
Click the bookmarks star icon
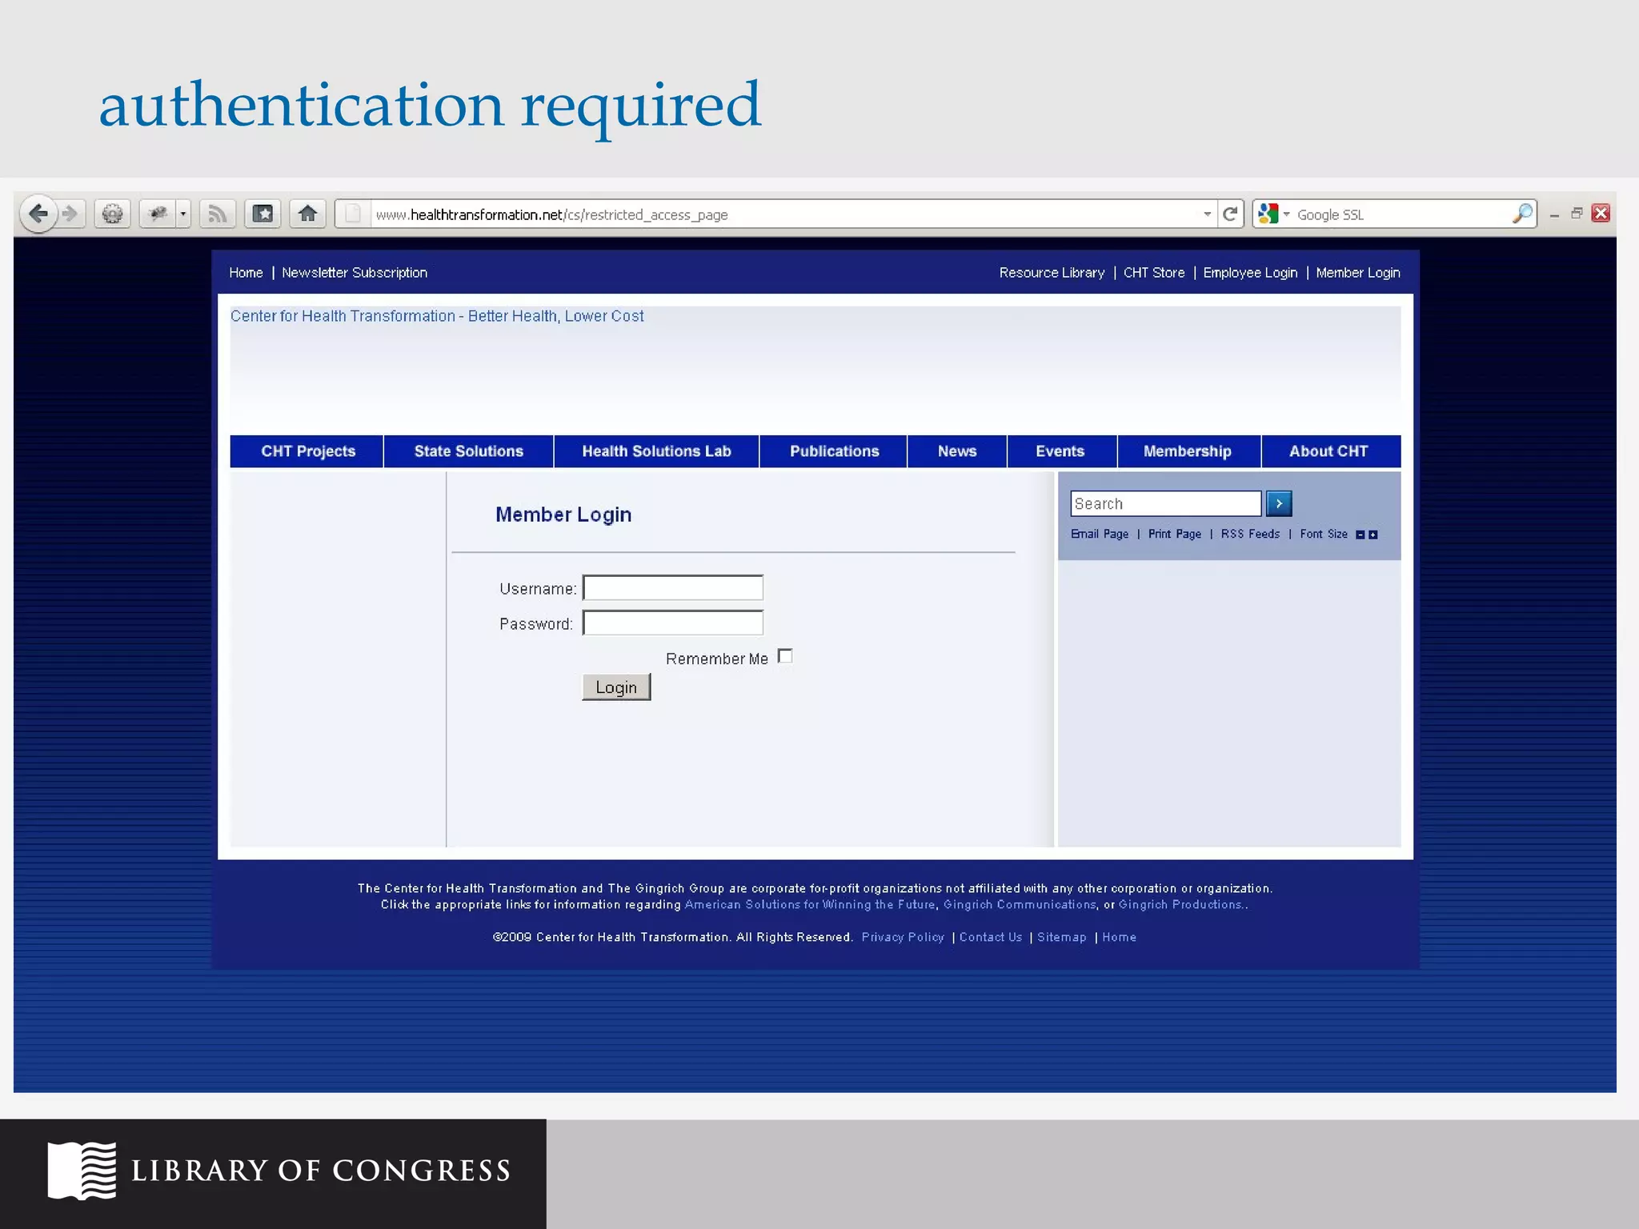point(262,214)
